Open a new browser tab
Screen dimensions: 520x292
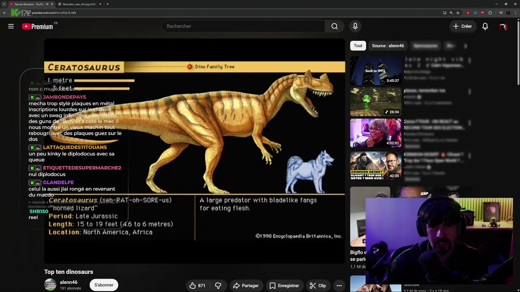pyautogui.click(x=108, y=4)
